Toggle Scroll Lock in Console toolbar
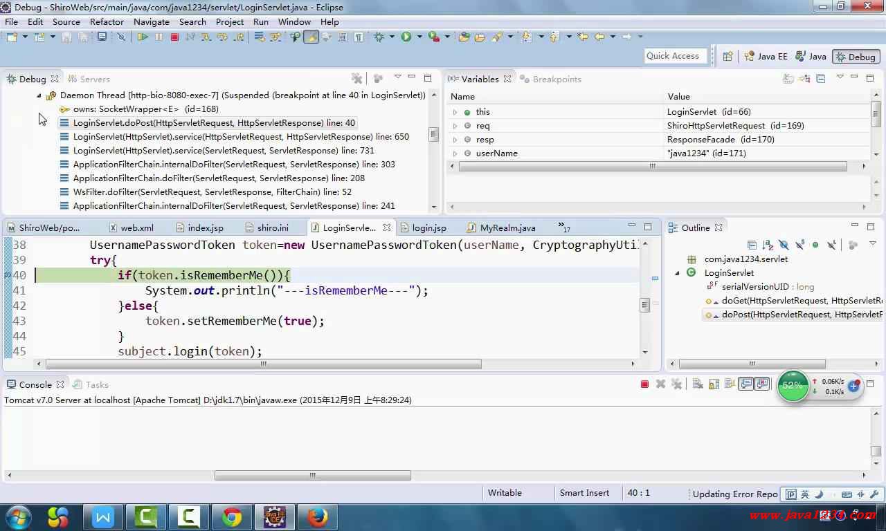 (x=714, y=384)
